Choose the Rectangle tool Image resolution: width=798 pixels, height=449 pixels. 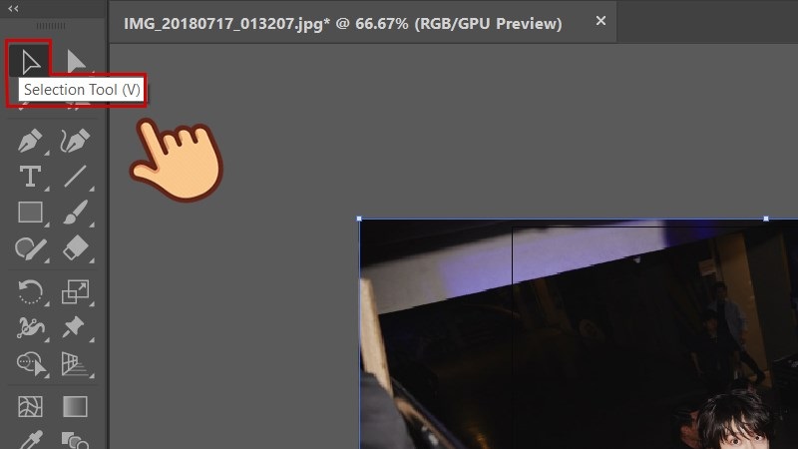tap(30, 213)
